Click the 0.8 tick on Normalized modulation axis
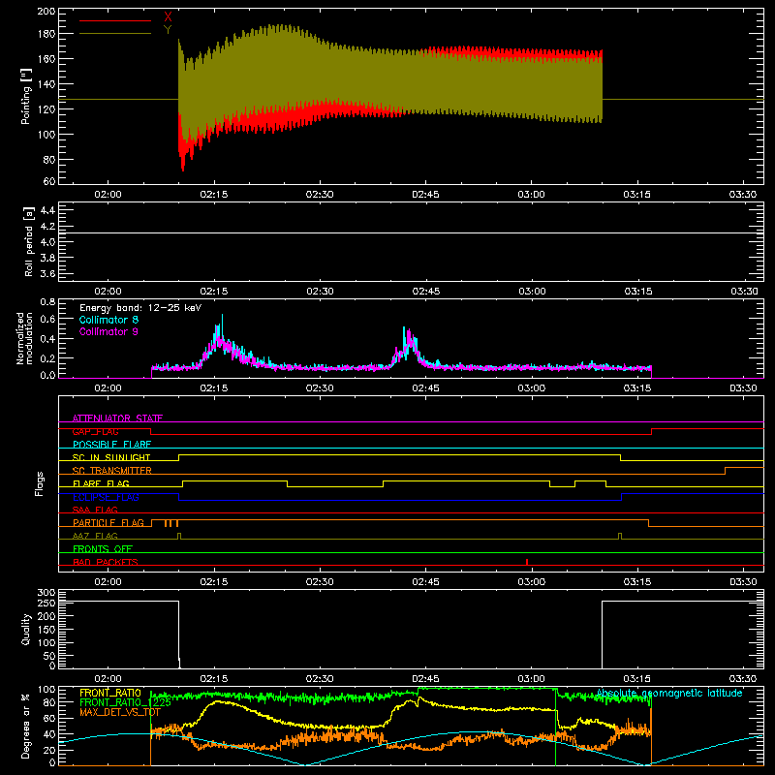Screen dimensions: 775x775 coord(47,301)
